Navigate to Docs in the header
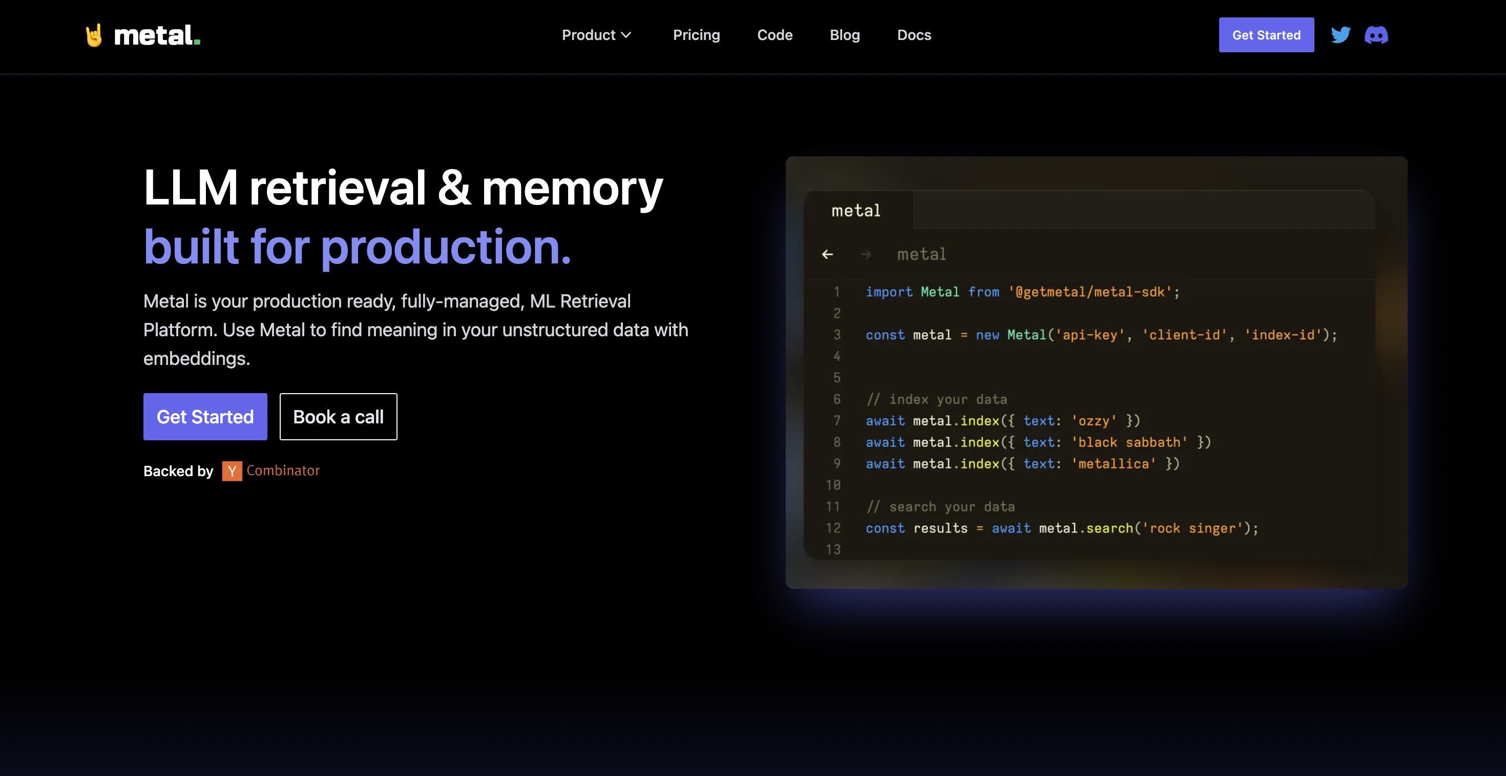 tap(914, 35)
